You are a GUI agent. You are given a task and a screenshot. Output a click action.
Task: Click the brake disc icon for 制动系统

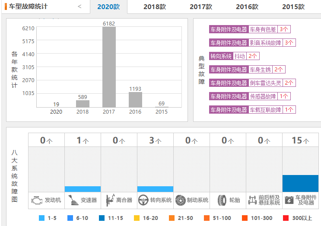[180, 200]
